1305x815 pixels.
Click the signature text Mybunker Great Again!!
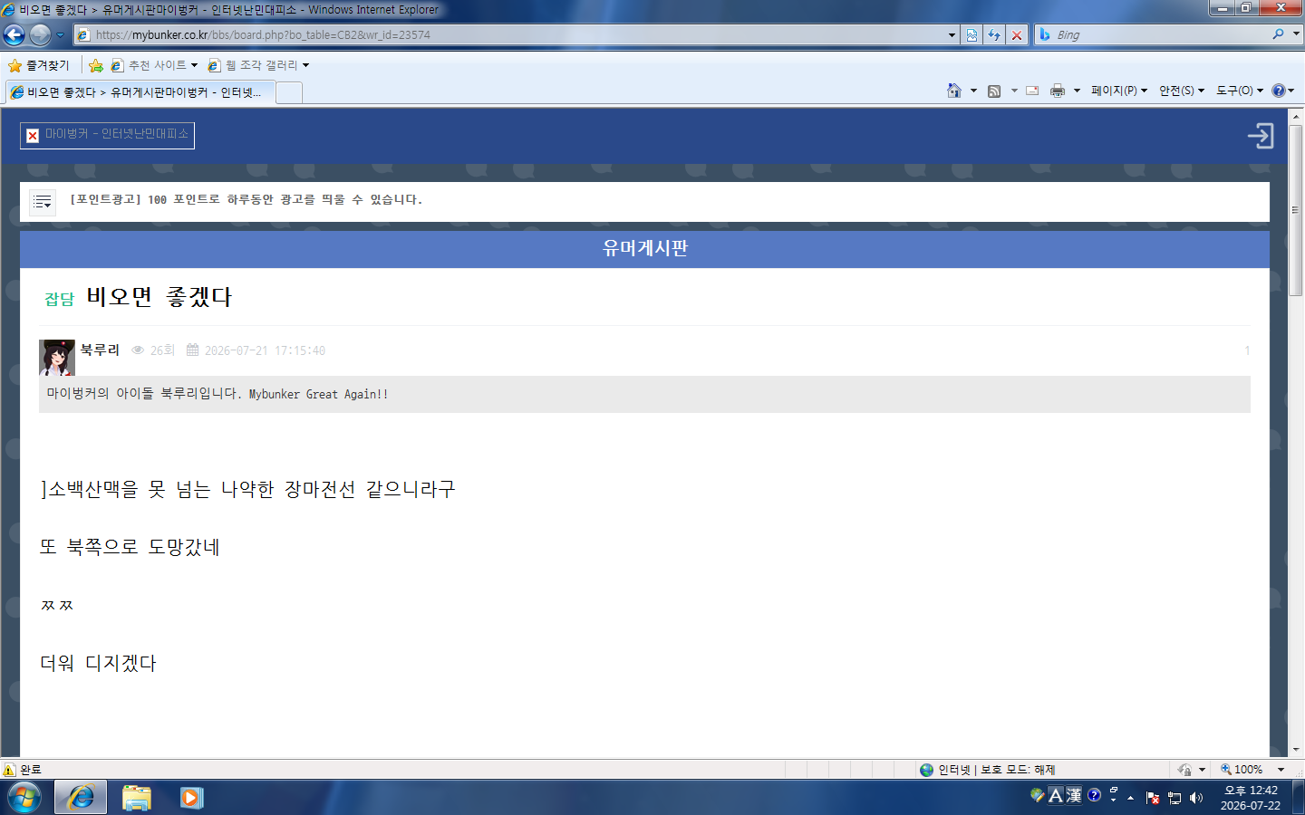[319, 394]
